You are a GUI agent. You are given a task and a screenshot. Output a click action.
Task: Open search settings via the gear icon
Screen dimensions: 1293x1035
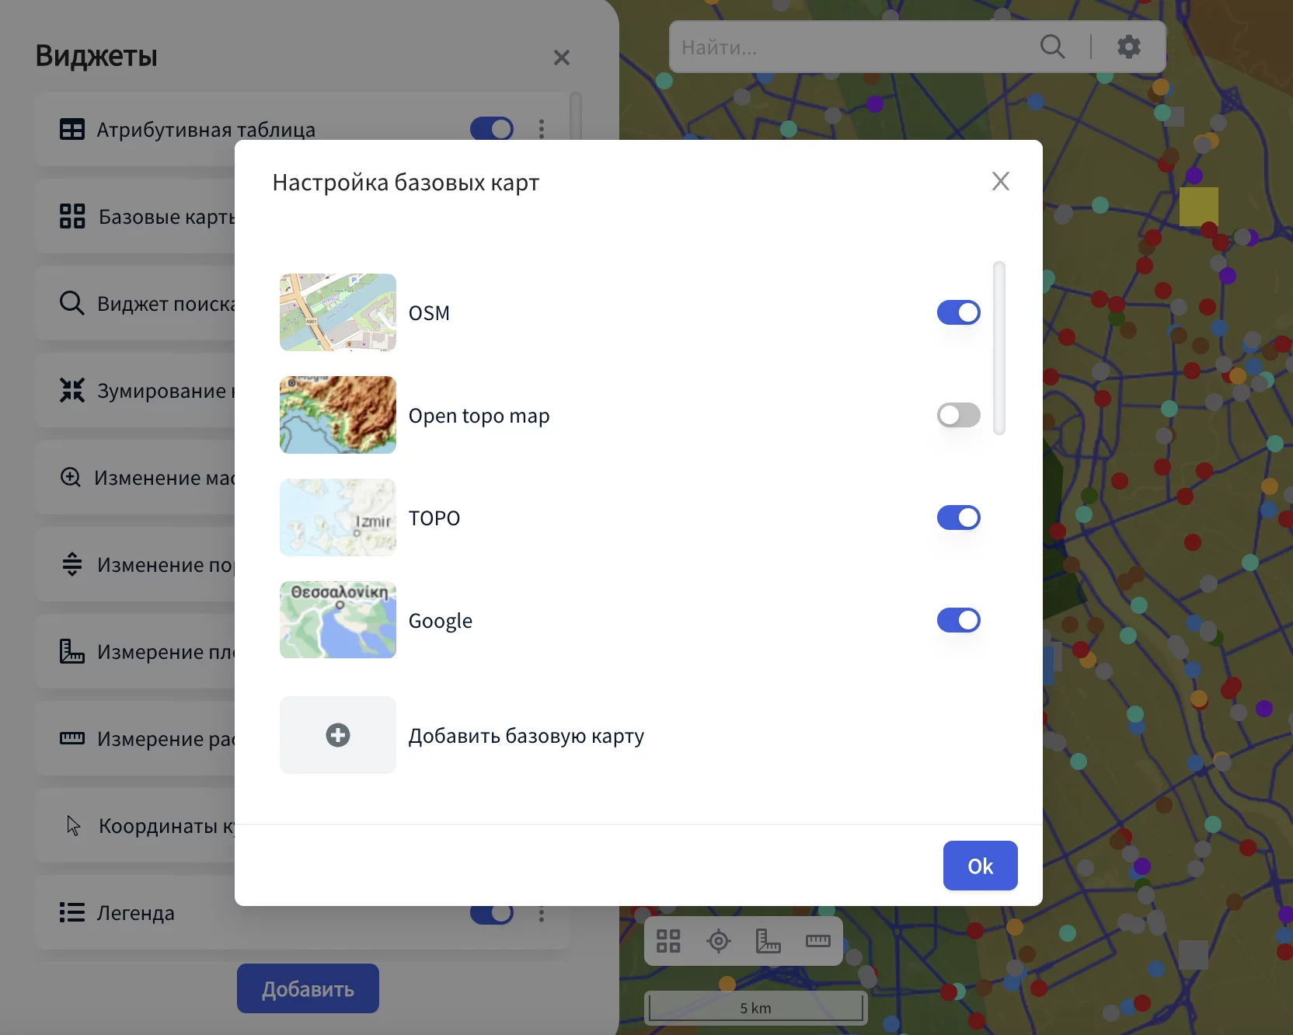point(1128,47)
